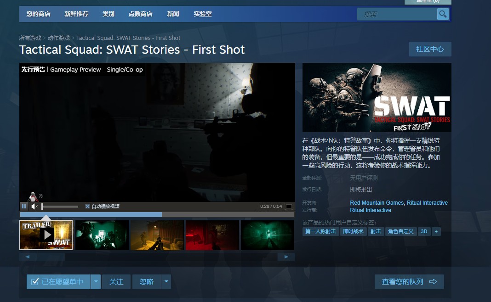Screen dimensions: 491x302
Task: Click the plus add-tag button
Action: [x=436, y=231]
